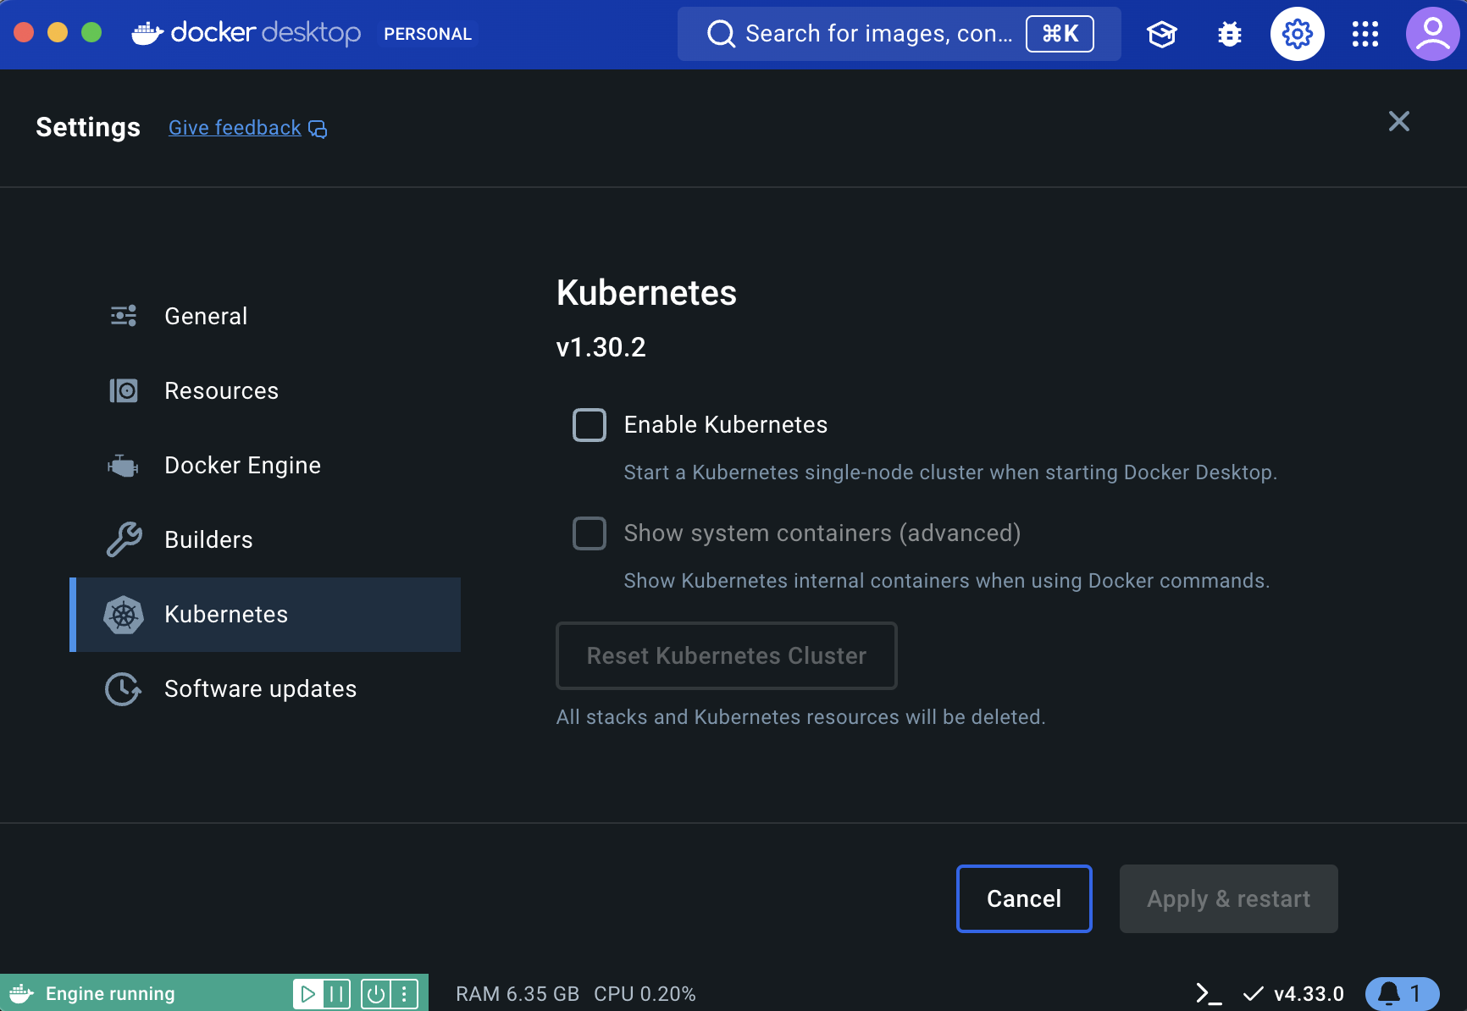Viewport: 1467px width, 1011px height.
Task: Click the Resources disk icon
Action: point(124,390)
